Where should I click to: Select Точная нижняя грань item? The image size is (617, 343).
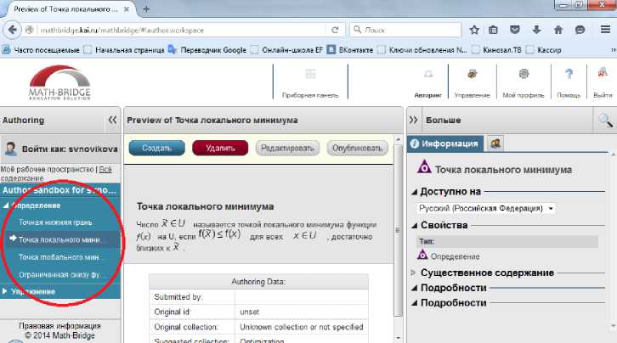point(55,222)
